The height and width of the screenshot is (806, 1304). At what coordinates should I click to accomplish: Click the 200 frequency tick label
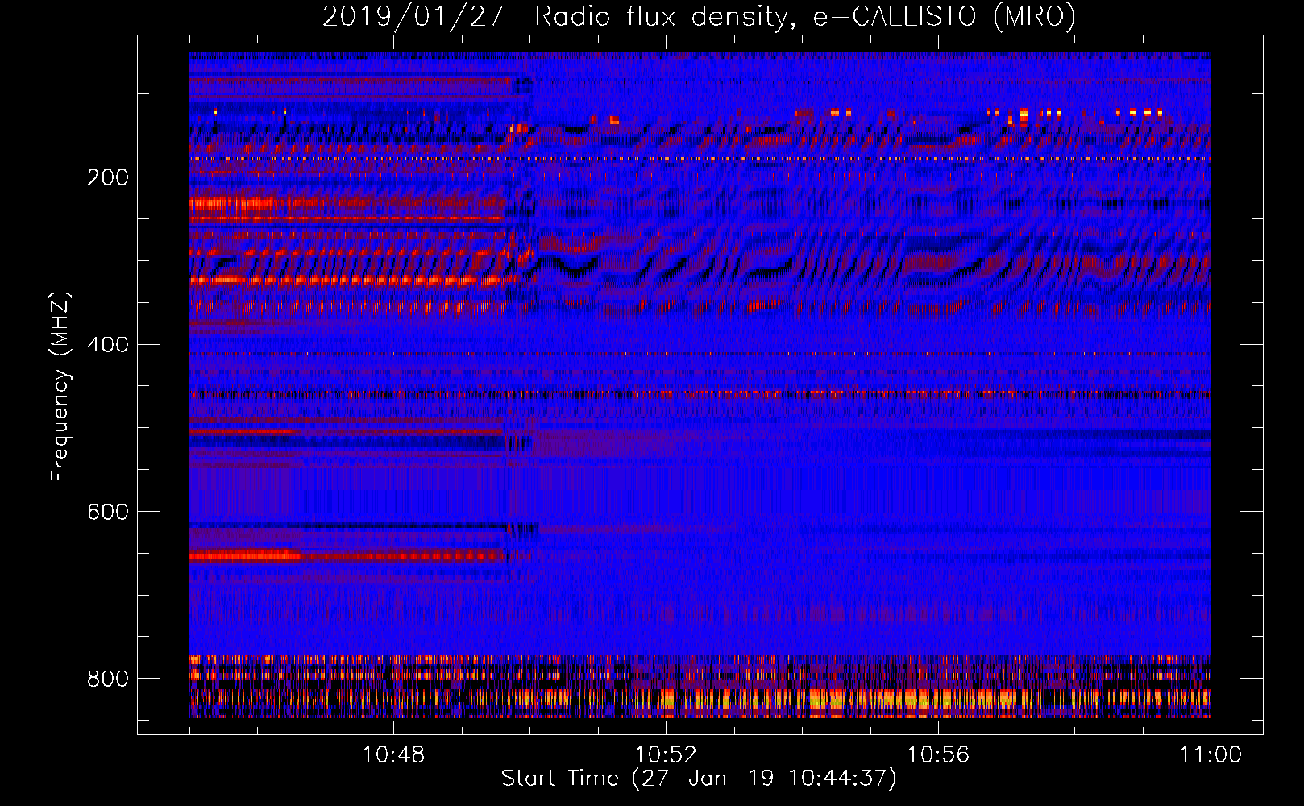(108, 177)
